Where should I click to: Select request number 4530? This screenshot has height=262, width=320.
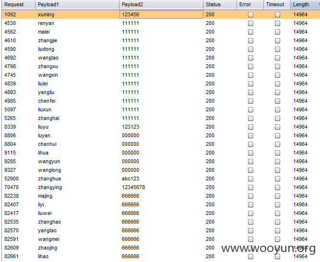click(10, 23)
